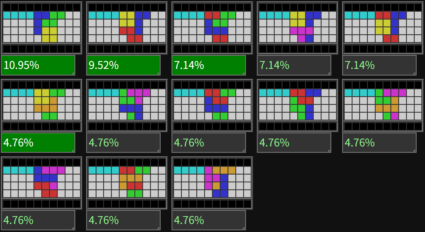Select the board above the green 4.76% label
Screen dimensions: 425x232
tap(42, 105)
